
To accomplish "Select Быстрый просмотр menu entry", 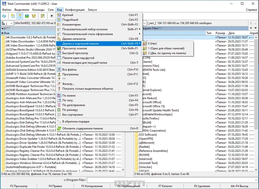I will point(99,53).
